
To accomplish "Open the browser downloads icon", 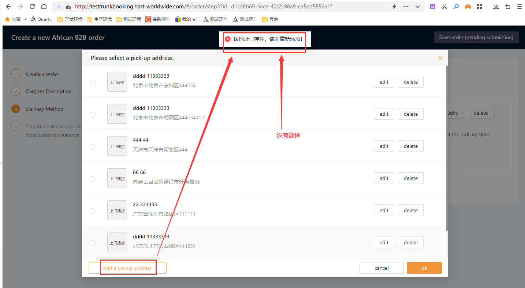I will (496, 7).
